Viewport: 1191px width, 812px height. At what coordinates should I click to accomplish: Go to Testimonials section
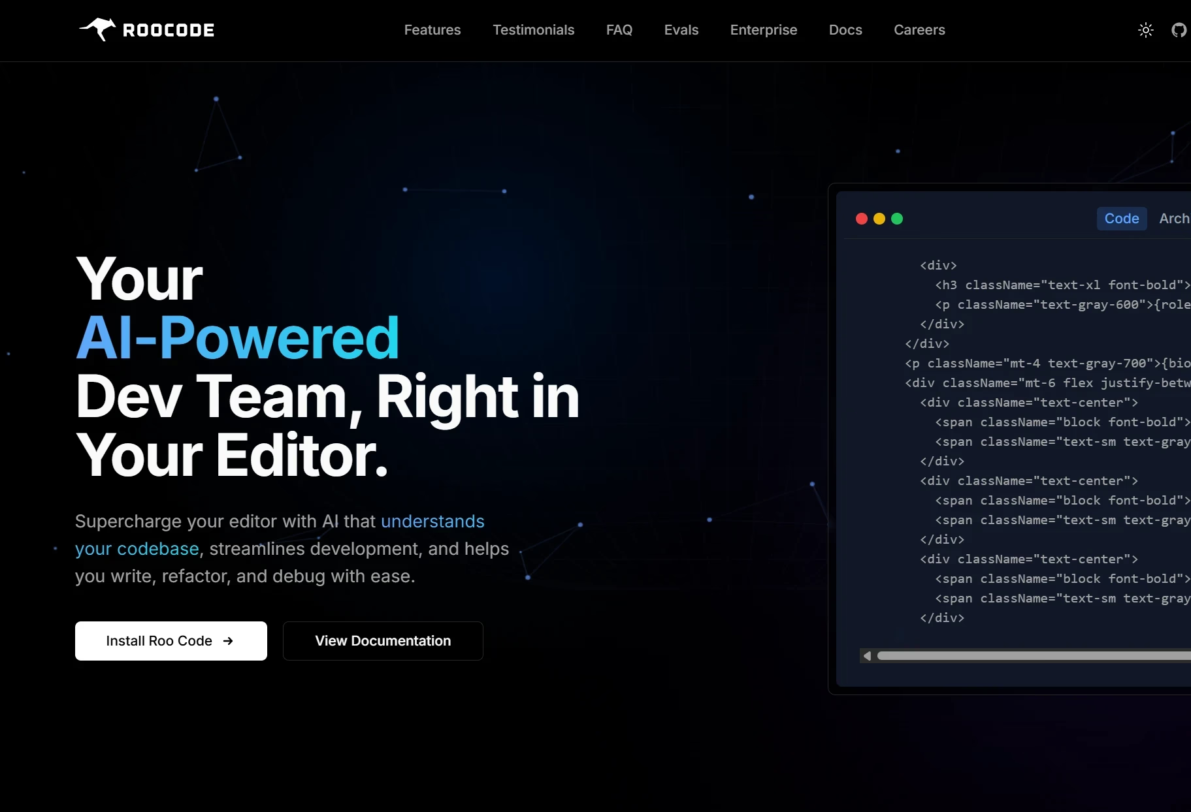534,30
